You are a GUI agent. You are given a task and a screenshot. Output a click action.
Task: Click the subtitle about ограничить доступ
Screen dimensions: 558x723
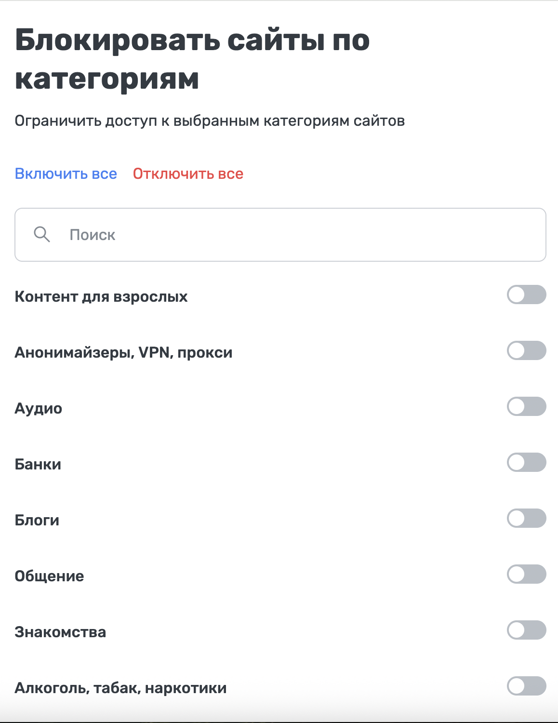click(211, 120)
